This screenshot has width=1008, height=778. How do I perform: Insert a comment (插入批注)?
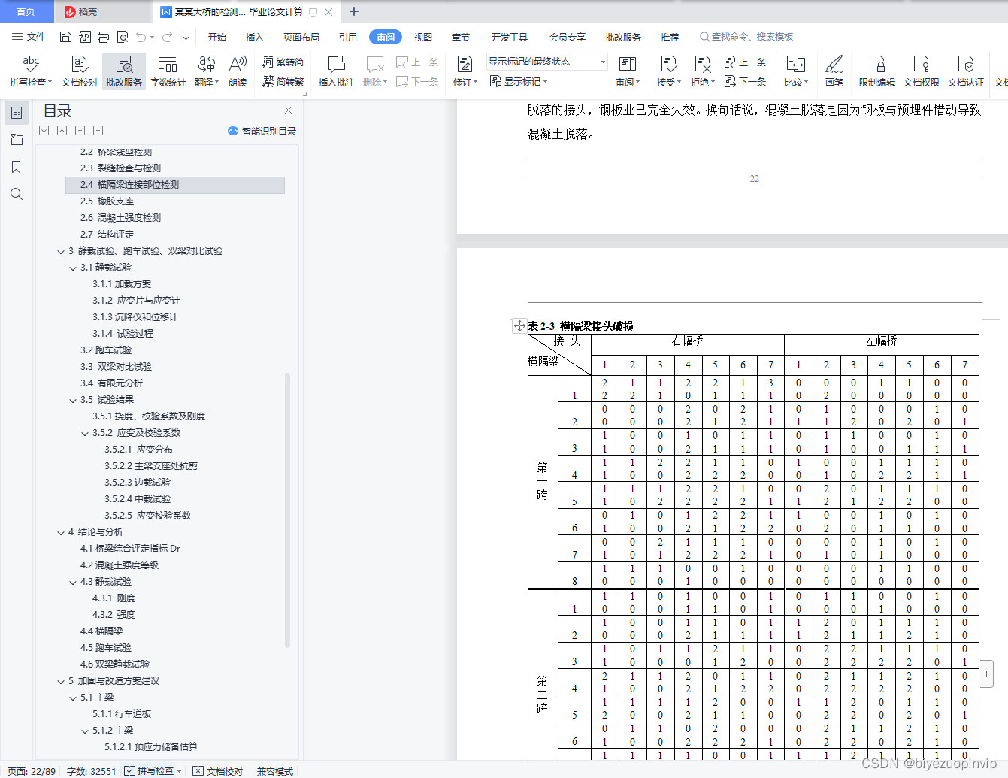click(x=336, y=71)
